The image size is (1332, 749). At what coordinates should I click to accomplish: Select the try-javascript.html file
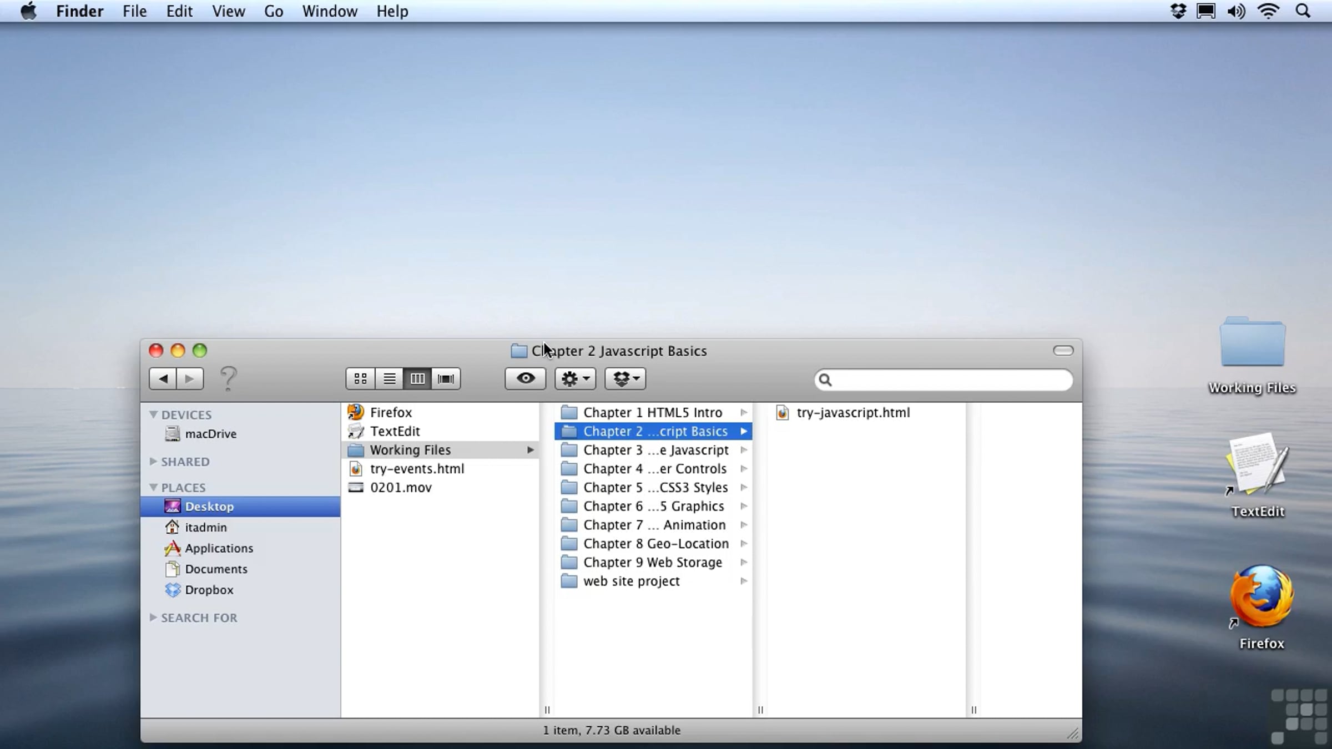(852, 412)
